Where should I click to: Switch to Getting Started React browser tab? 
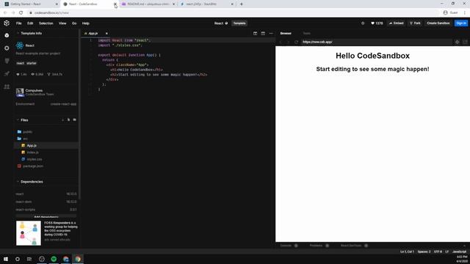(x=31, y=4)
